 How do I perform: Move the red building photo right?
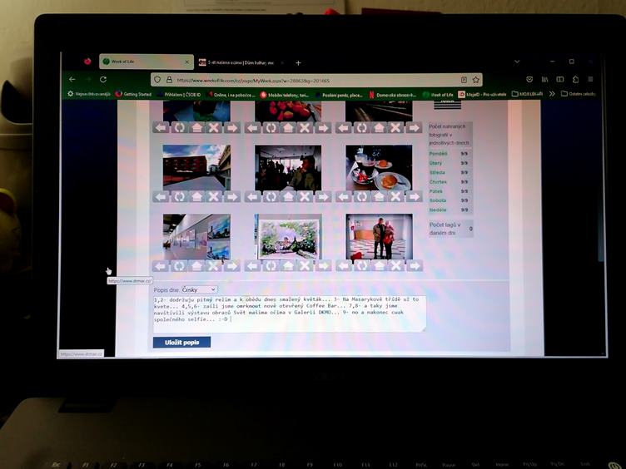click(231, 197)
